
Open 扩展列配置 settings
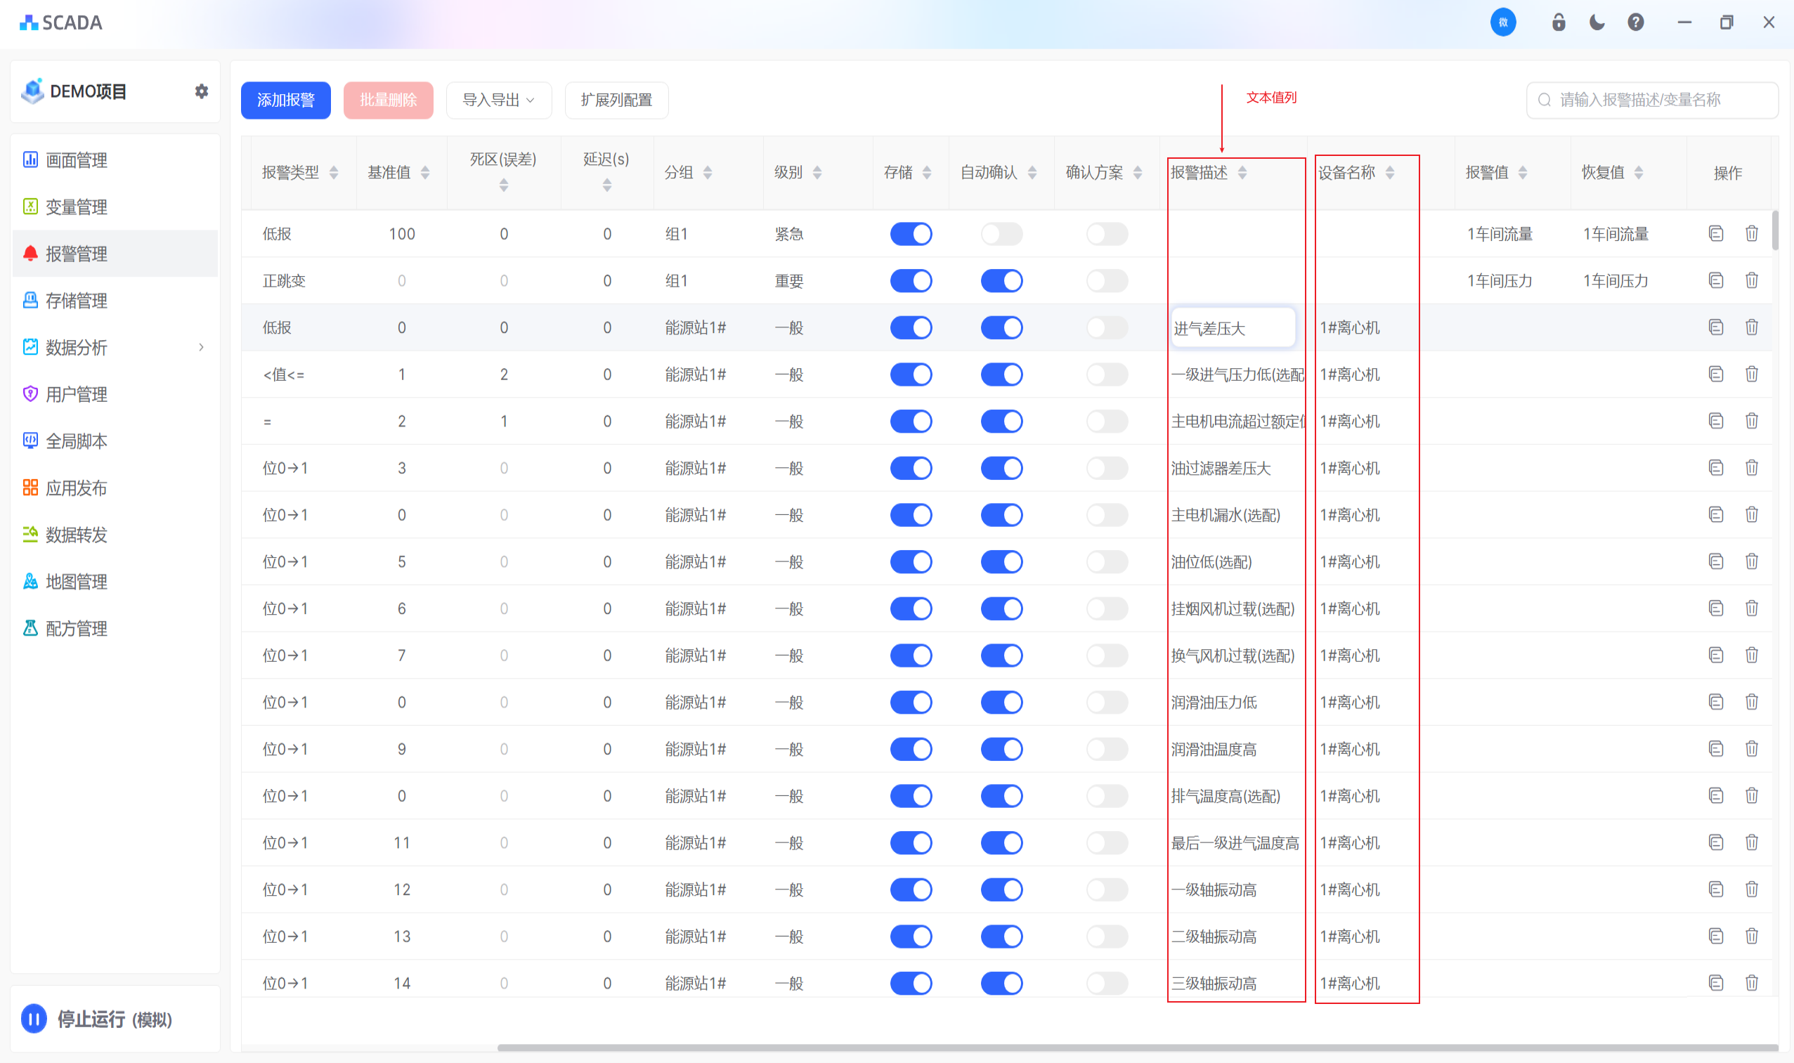pos(616,100)
